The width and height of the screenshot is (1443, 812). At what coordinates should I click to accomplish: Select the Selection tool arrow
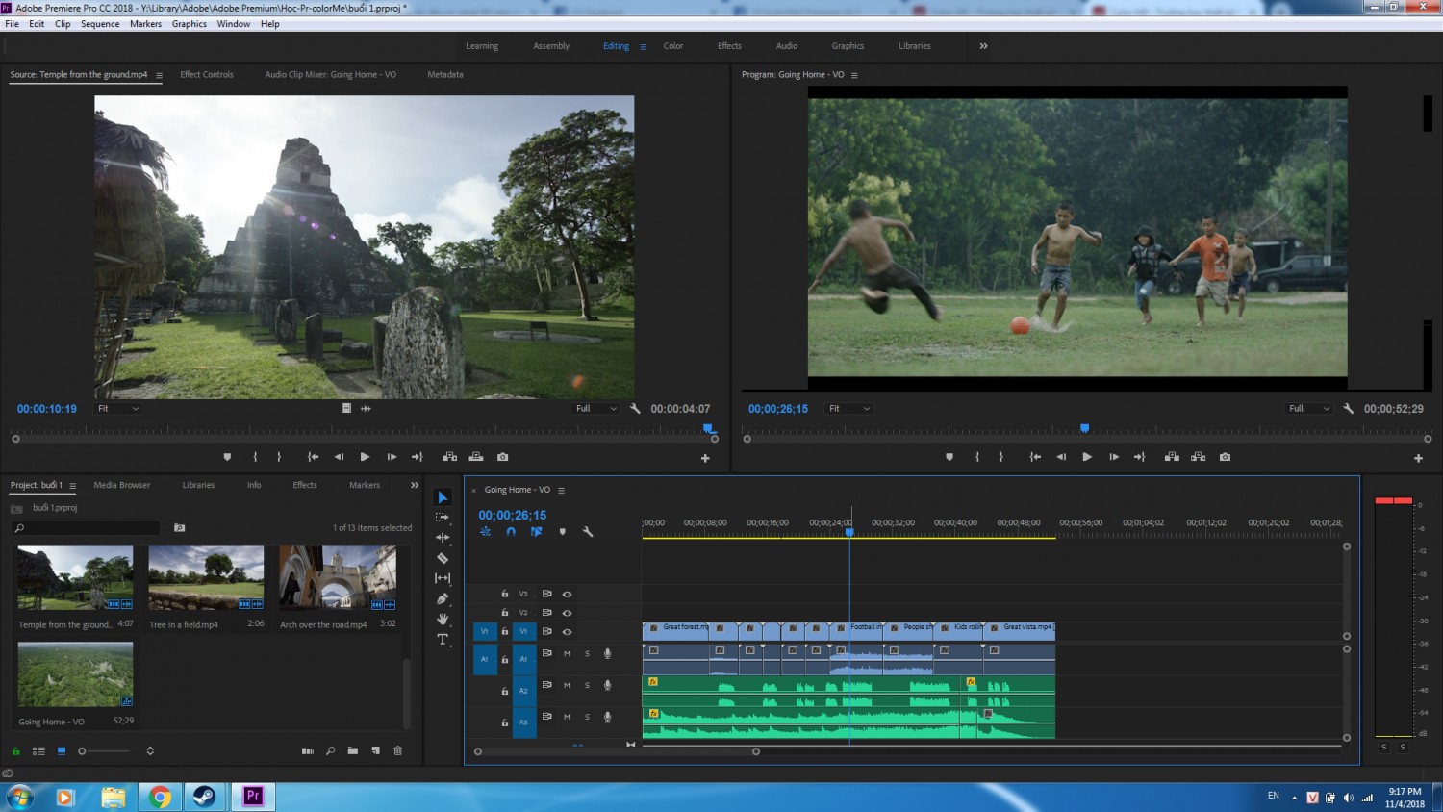[x=443, y=497]
